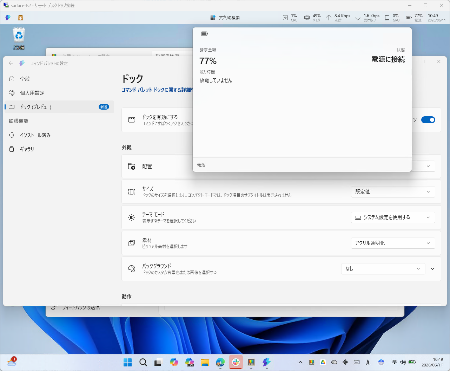450x371 pixels.
Task: Click the OneDrive cloud tray icon
Action: (334, 362)
